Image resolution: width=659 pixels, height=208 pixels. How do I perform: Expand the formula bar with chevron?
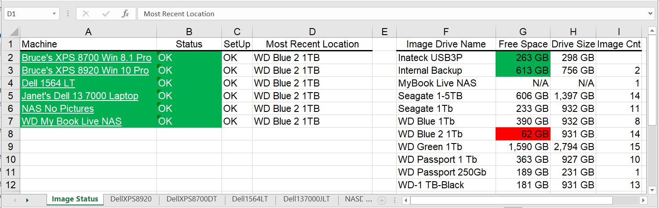click(x=651, y=14)
